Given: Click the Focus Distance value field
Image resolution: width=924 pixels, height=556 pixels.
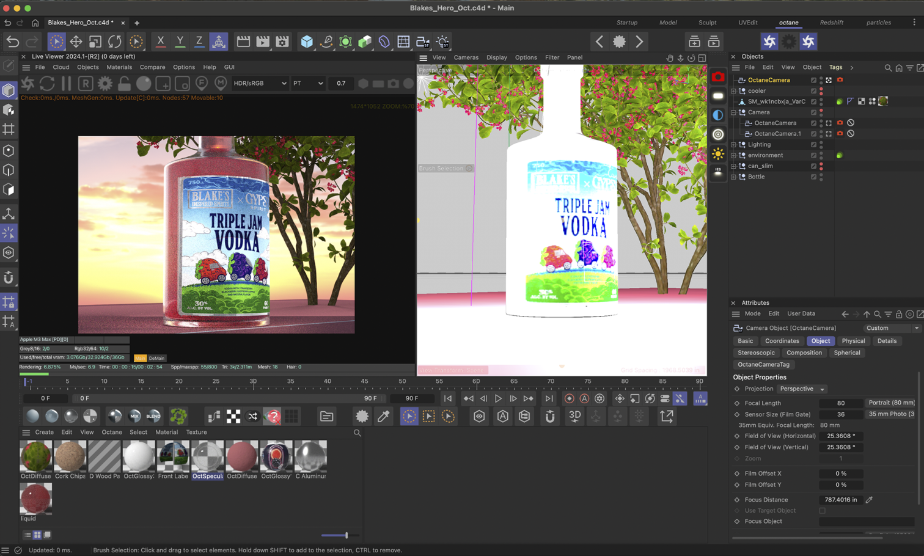Looking at the screenshot, I should 841,500.
